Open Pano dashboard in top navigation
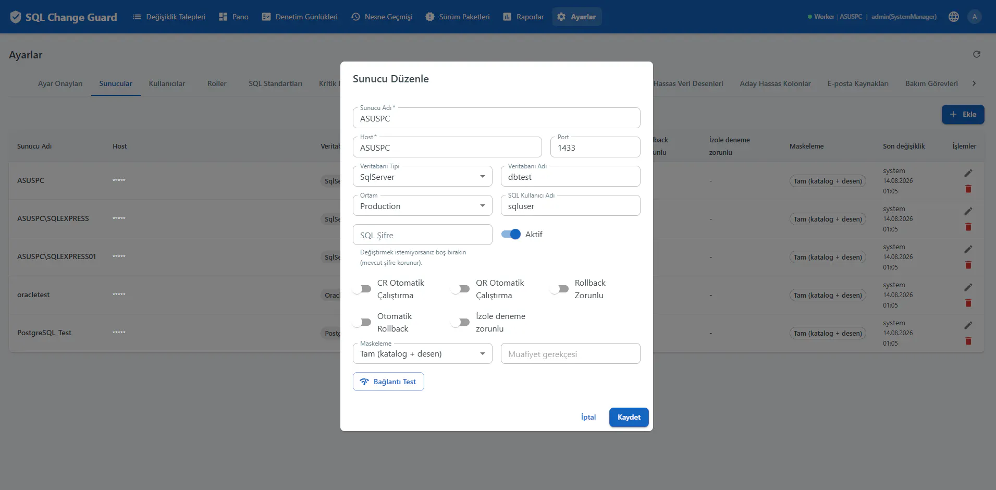Screen dimensions: 996x490 [x=233, y=17]
